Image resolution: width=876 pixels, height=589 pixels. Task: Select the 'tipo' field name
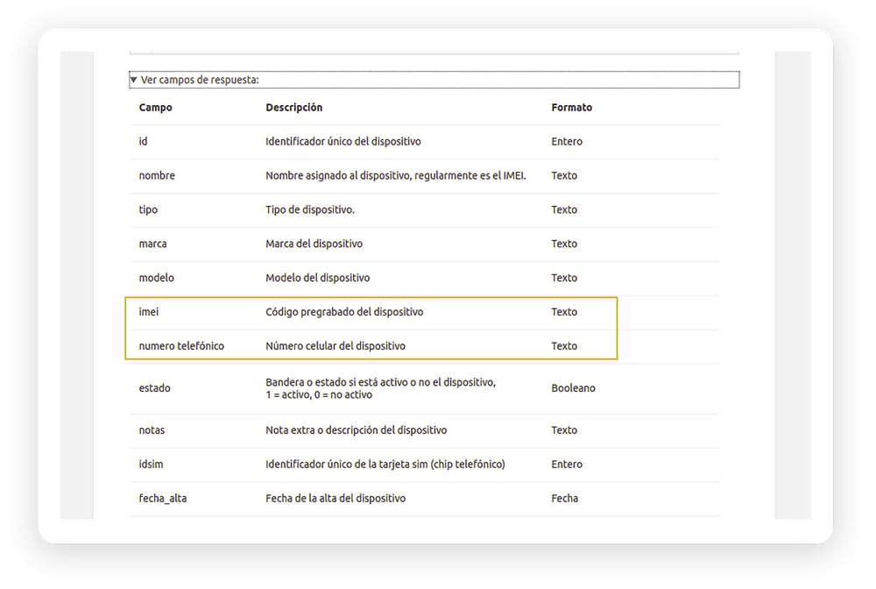pyautogui.click(x=148, y=209)
